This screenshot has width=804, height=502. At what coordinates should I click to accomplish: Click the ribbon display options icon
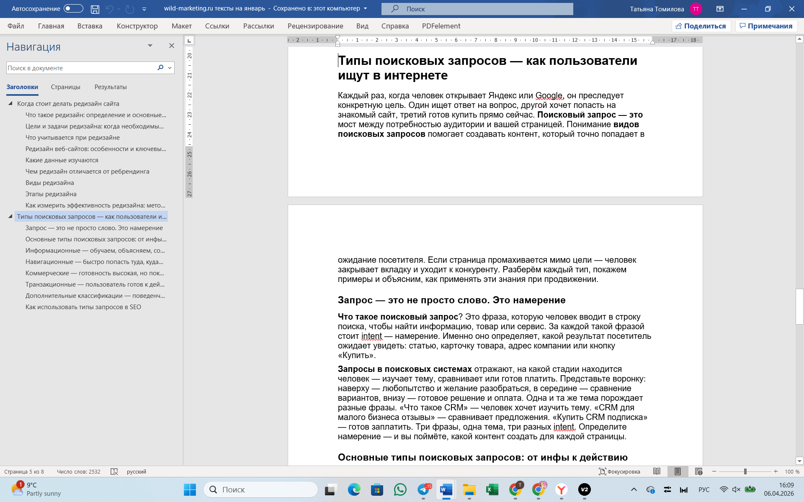click(x=720, y=9)
